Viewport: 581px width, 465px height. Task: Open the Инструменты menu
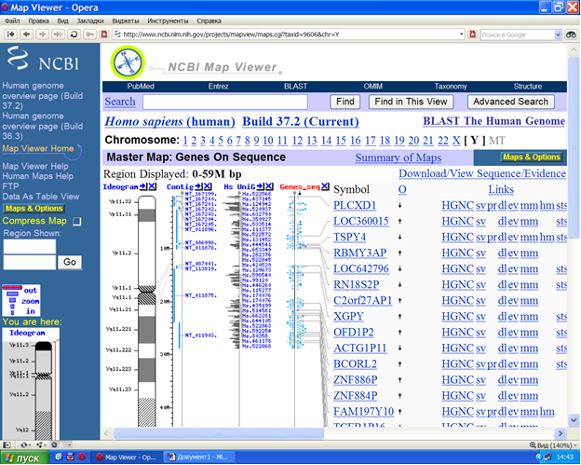pos(168,21)
